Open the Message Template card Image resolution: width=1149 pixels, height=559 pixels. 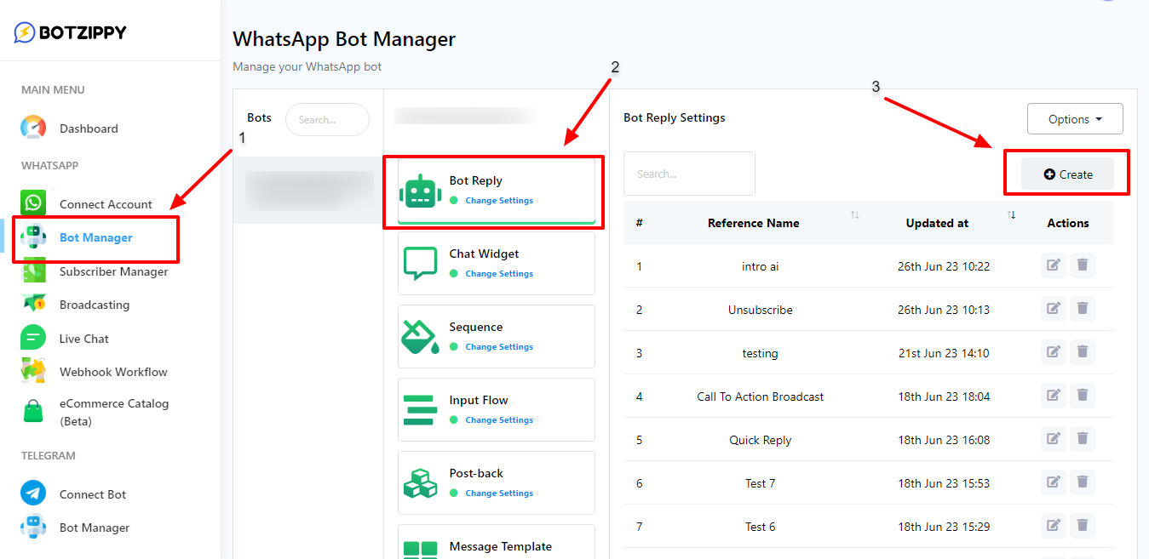497,542
